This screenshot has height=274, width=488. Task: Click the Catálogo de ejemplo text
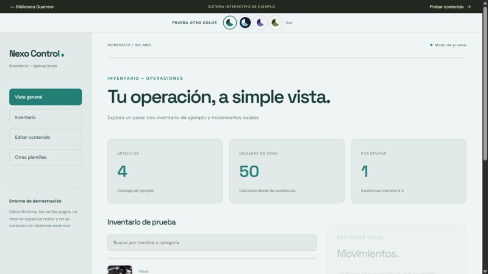point(135,191)
